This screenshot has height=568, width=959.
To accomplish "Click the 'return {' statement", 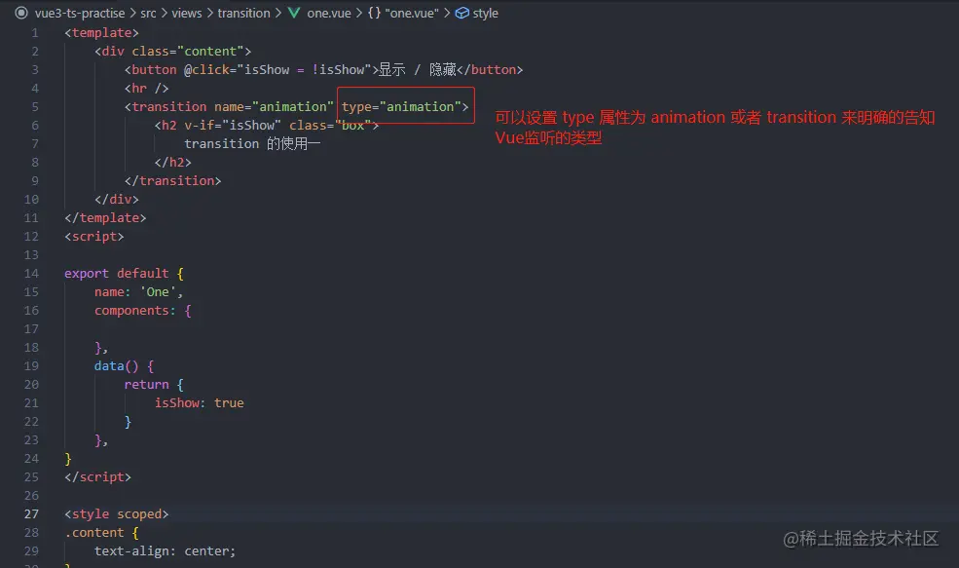I will click(x=154, y=385).
